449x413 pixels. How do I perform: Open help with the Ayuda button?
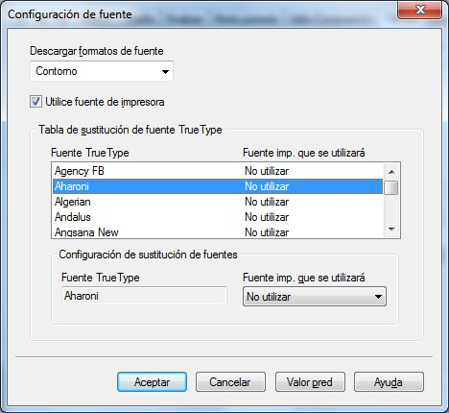tap(389, 381)
